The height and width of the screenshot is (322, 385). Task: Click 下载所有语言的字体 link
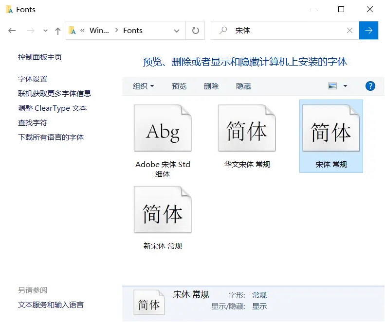tap(51, 137)
